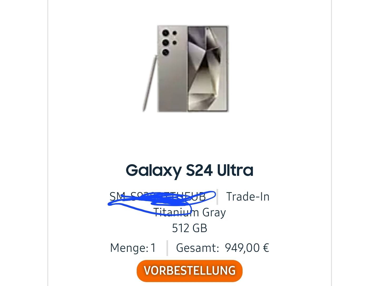This screenshot has width=379, height=286.
Task: Click the orange VORBESTELLUNG button
Action: click(x=189, y=271)
